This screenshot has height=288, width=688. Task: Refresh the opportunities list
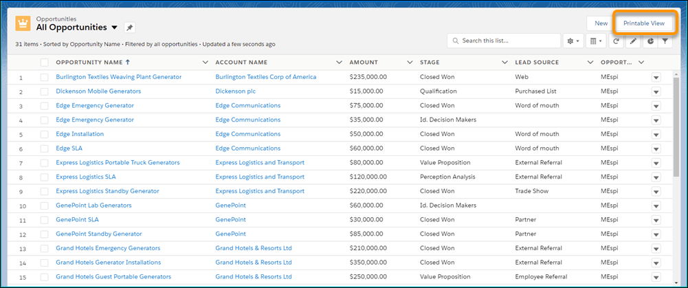click(617, 41)
